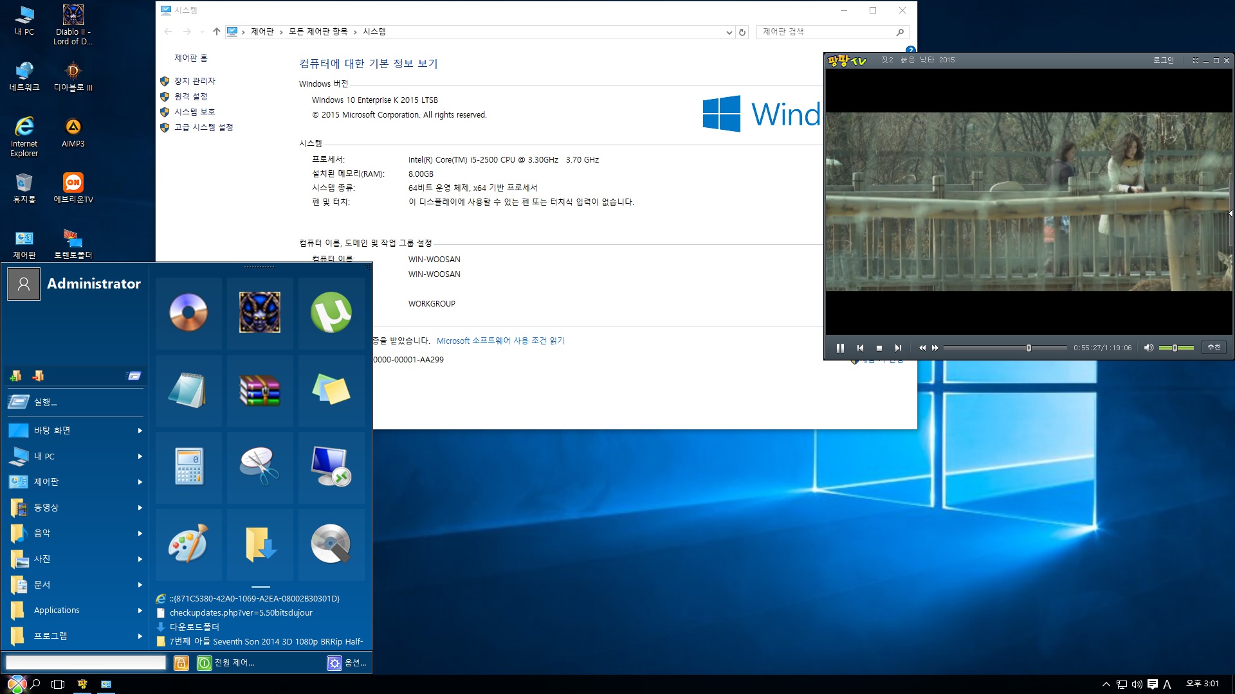
Task: Skip to the next video track
Action: (x=898, y=348)
